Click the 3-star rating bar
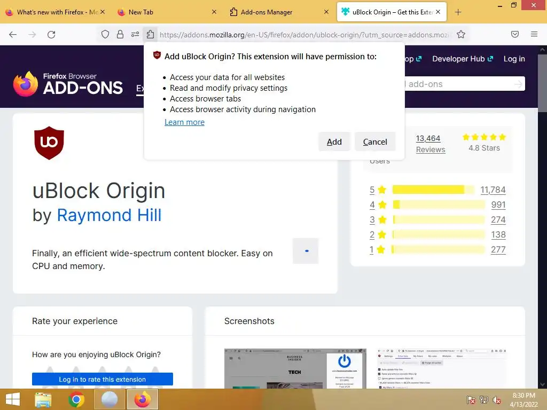The width and height of the screenshot is (547, 410). [439, 219]
